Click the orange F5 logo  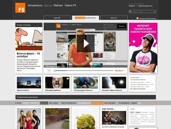(20, 8)
